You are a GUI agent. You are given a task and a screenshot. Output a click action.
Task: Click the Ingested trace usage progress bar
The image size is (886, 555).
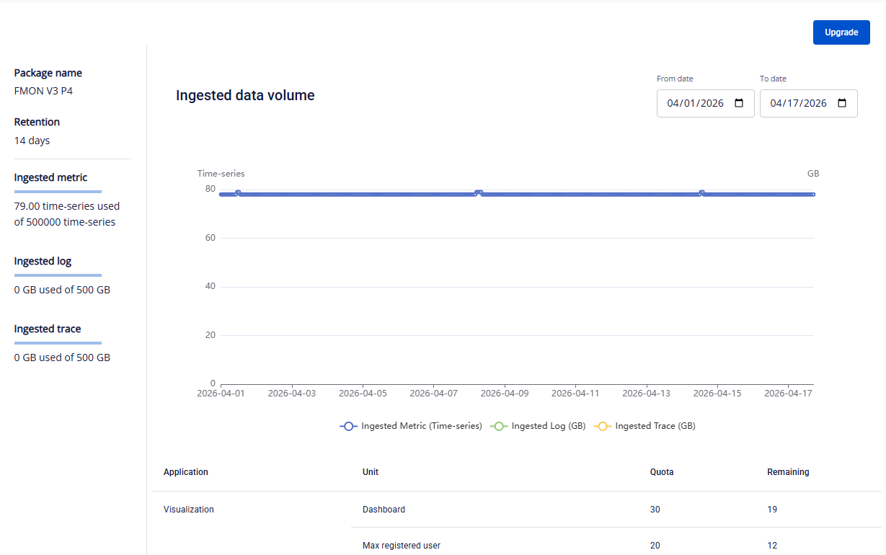tap(58, 343)
